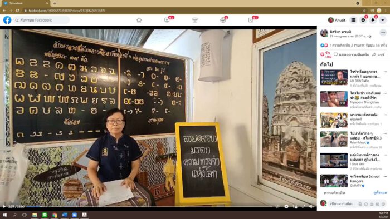Click the Search Facebook input field

[x=42, y=20]
